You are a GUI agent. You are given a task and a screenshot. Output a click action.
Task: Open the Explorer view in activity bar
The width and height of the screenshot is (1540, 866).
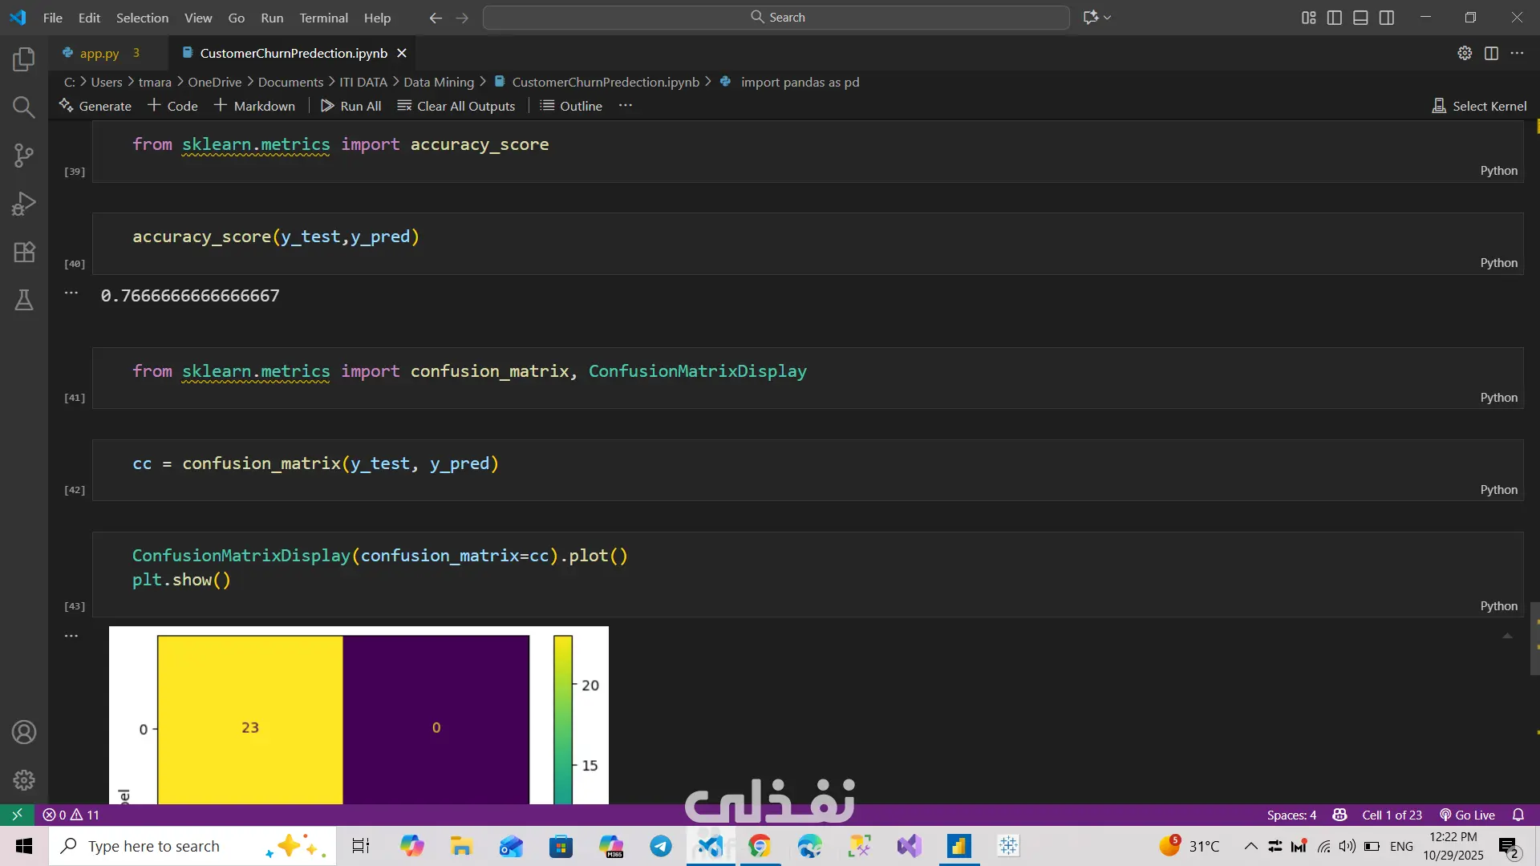24,59
